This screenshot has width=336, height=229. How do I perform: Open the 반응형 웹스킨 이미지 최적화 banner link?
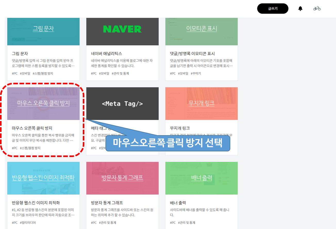point(43,178)
